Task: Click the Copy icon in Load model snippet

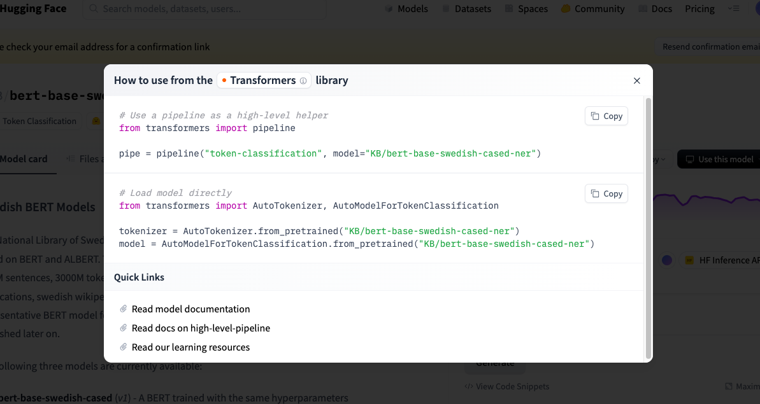Action: [595, 193]
